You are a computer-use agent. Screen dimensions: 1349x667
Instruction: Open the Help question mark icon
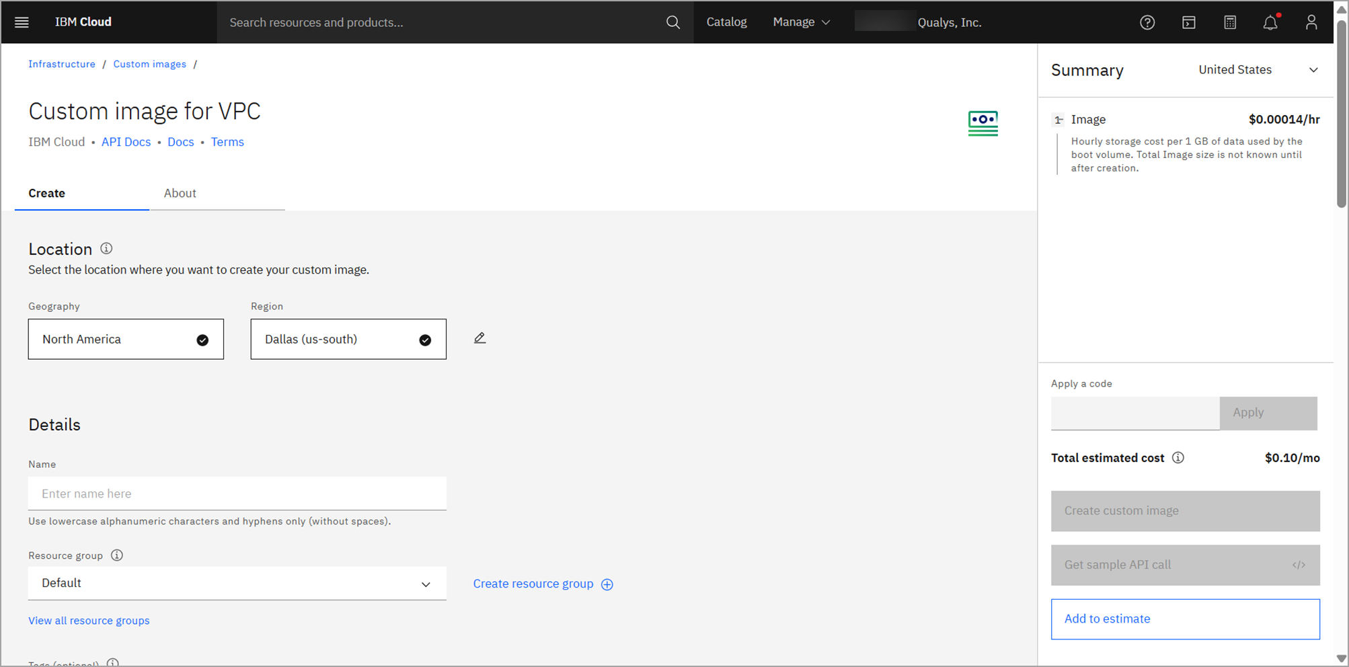1147,22
